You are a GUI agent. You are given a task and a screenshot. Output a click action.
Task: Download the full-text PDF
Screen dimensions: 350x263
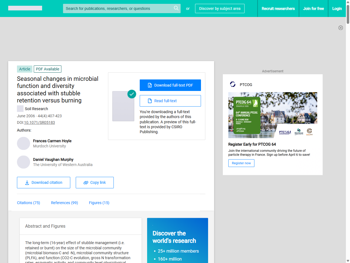[x=170, y=85]
